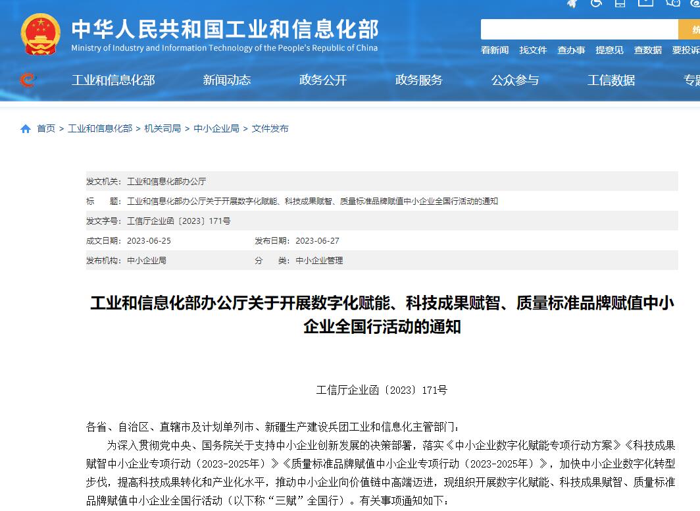This screenshot has width=700, height=511.
Task: Click the red MIIT swirl logo icon
Action: point(28,80)
